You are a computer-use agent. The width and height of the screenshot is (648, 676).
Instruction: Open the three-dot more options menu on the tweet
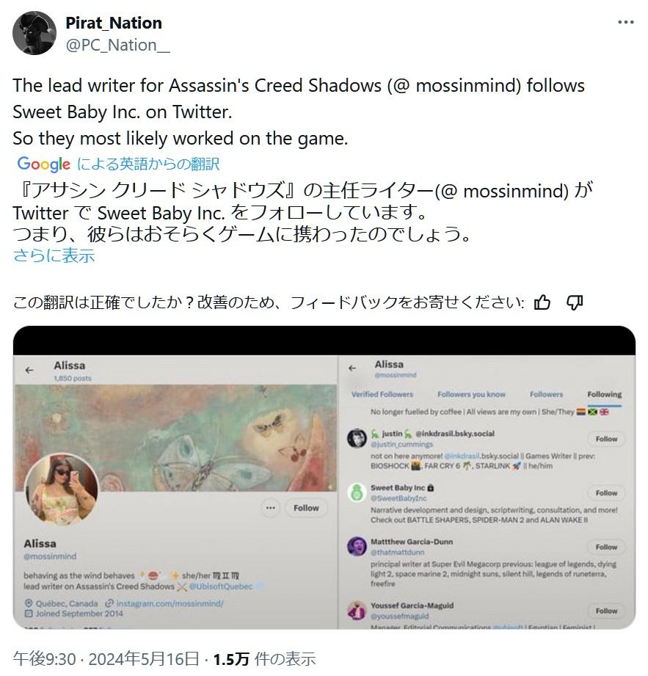point(625,22)
